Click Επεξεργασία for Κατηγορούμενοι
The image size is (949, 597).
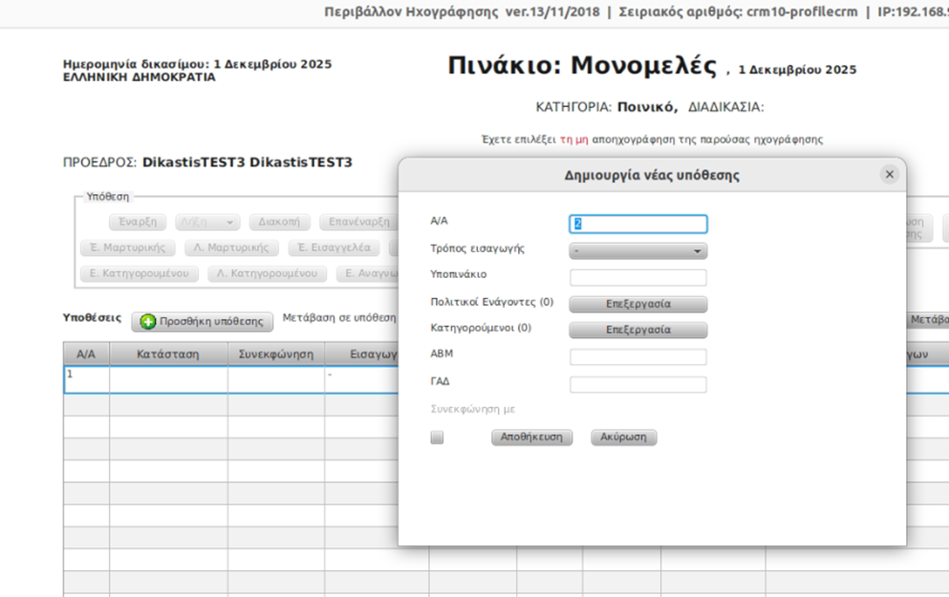point(637,330)
